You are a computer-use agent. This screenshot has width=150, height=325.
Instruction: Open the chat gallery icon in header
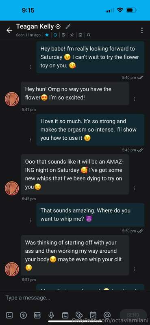[x=80, y=35]
